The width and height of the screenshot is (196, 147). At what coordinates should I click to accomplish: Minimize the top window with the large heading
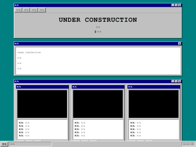pyautogui.click(x=173, y=5)
